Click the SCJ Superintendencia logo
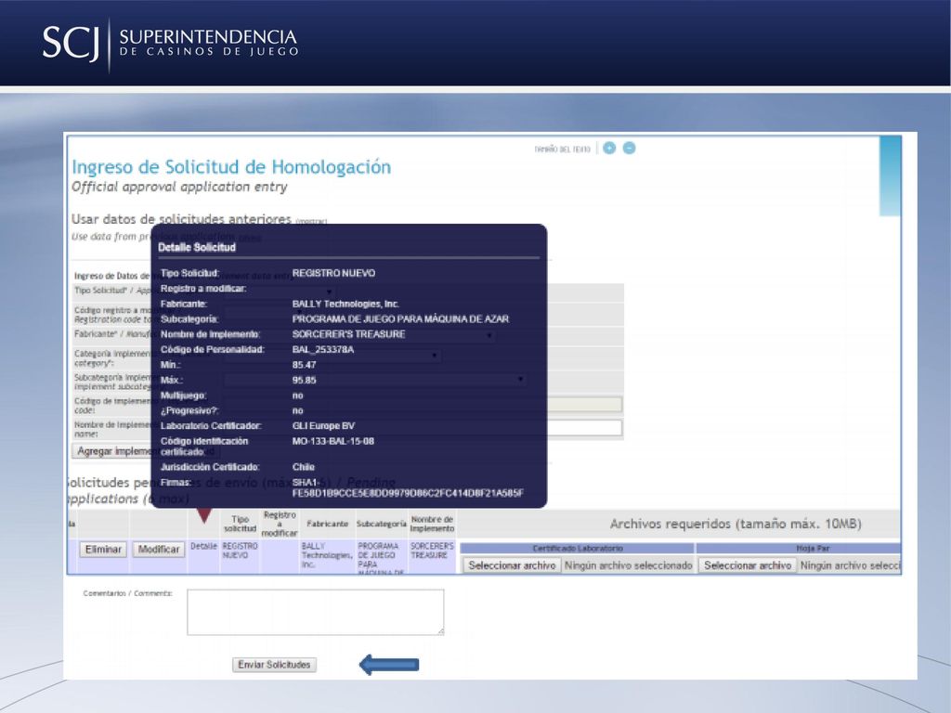This screenshot has height=713, width=951. point(170,44)
